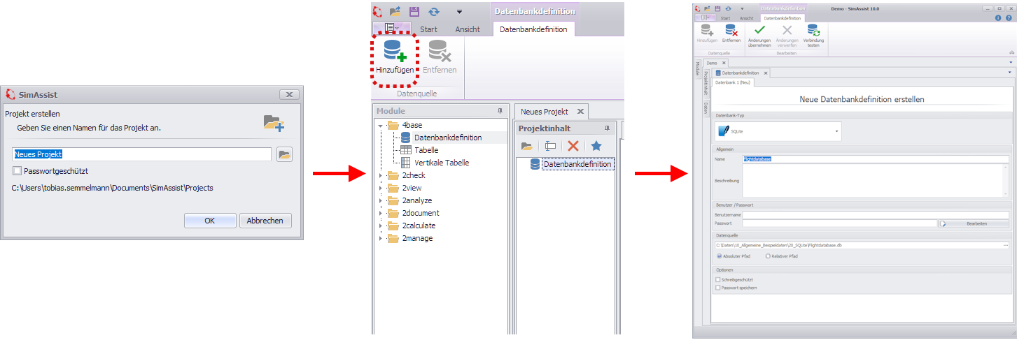This screenshot has width=1017, height=340.
Task: Pin the Projektinhalt panel with its pushpin
Action: click(607, 128)
